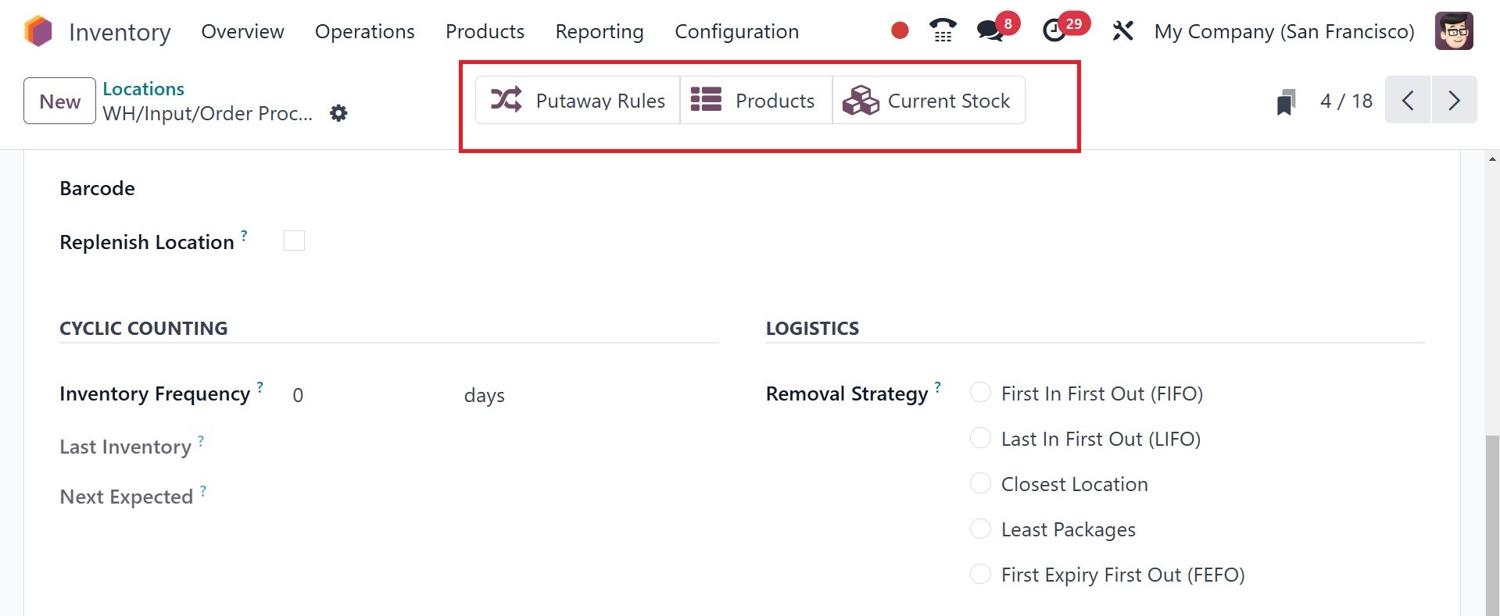Open the Configuration menu
Viewport: 1500px width, 616px height.
736,31
